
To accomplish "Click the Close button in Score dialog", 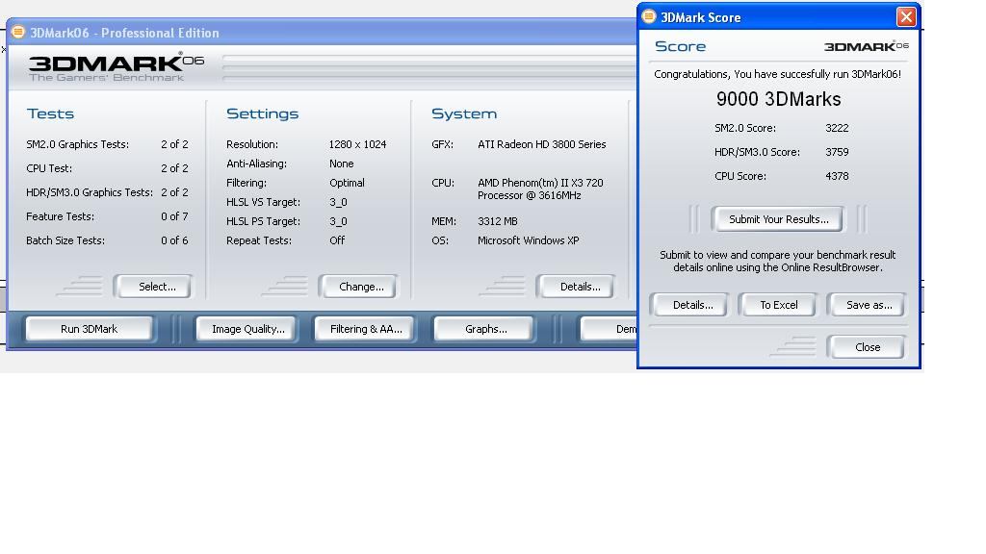I will 866,346.
